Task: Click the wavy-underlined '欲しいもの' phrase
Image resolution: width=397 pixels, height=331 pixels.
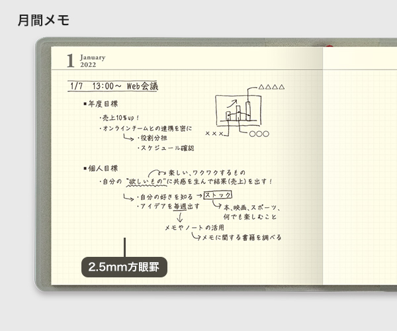Action: 147,181
